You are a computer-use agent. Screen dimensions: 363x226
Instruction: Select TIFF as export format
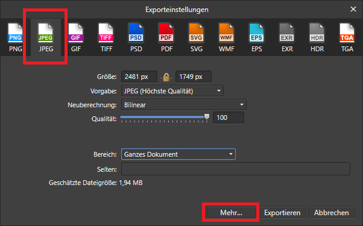(x=106, y=37)
